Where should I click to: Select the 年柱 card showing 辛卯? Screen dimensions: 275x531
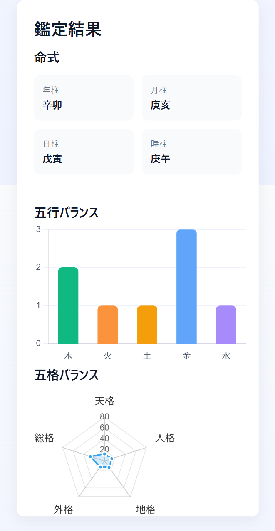(x=84, y=98)
